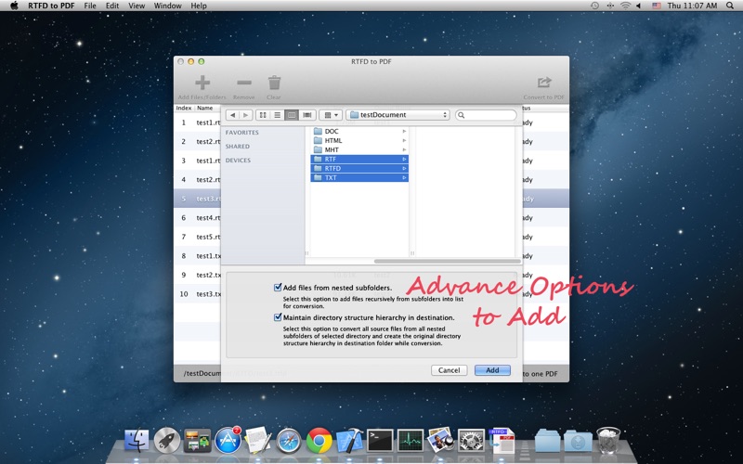
Task: Click the Thu 11:07 AM clock
Action: [692, 6]
